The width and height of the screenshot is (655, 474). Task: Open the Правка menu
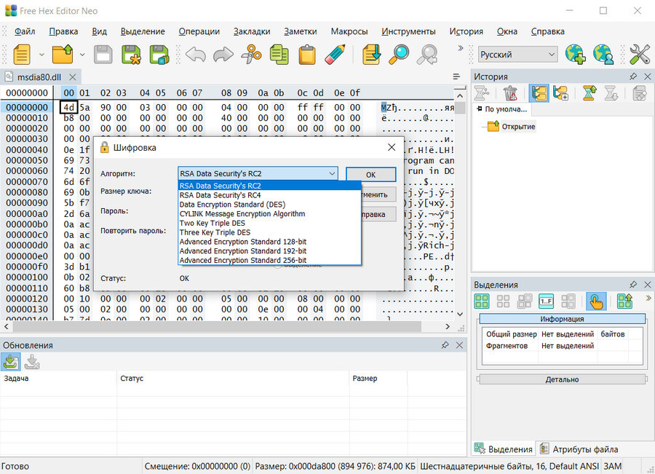pyautogui.click(x=63, y=31)
